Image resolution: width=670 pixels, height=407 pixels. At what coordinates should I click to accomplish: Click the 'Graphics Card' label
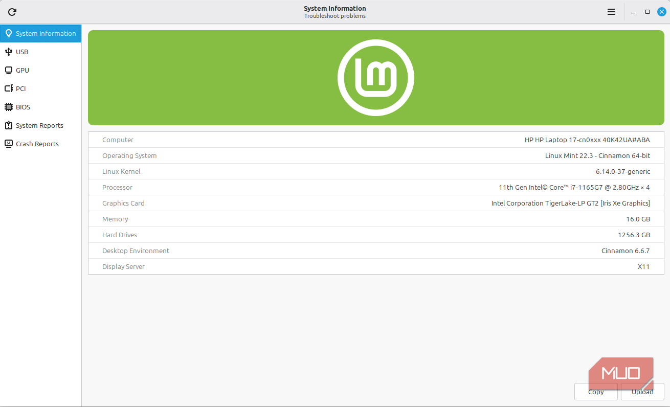(123, 203)
